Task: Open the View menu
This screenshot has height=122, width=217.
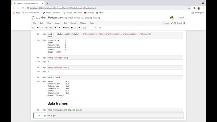Action: [49, 23]
